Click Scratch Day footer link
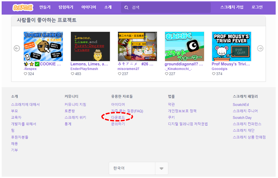Image resolution: width=278 pixels, height=178 pixels. pyautogui.click(x=242, y=117)
